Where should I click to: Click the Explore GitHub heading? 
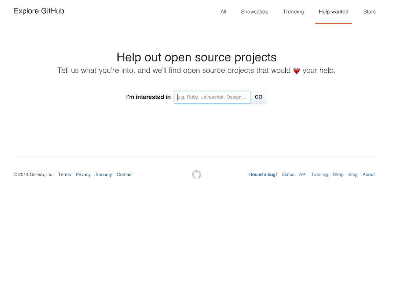[39, 11]
